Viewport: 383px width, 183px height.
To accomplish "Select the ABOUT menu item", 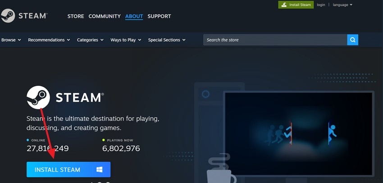I will 134,16.
